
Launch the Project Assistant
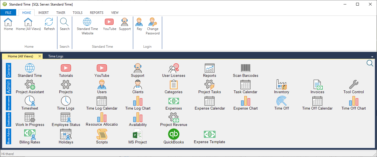click(x=30, y=87)
